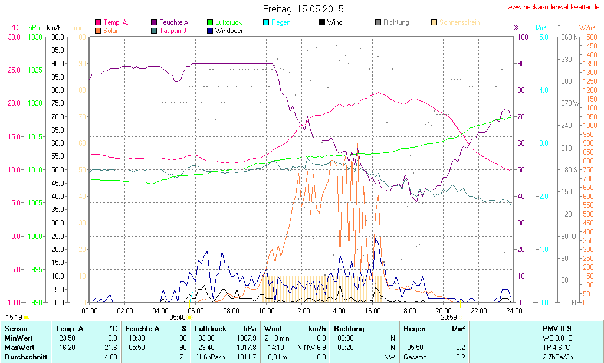Click the gray Richtung legend square

(378, 22)
